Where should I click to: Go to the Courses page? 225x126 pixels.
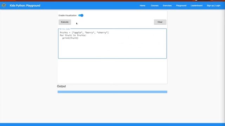[155, 6]
